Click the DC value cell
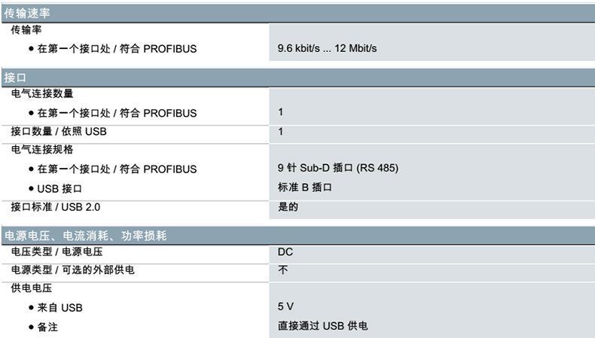This screenshot has height=338, width=595. coord(285,252)
